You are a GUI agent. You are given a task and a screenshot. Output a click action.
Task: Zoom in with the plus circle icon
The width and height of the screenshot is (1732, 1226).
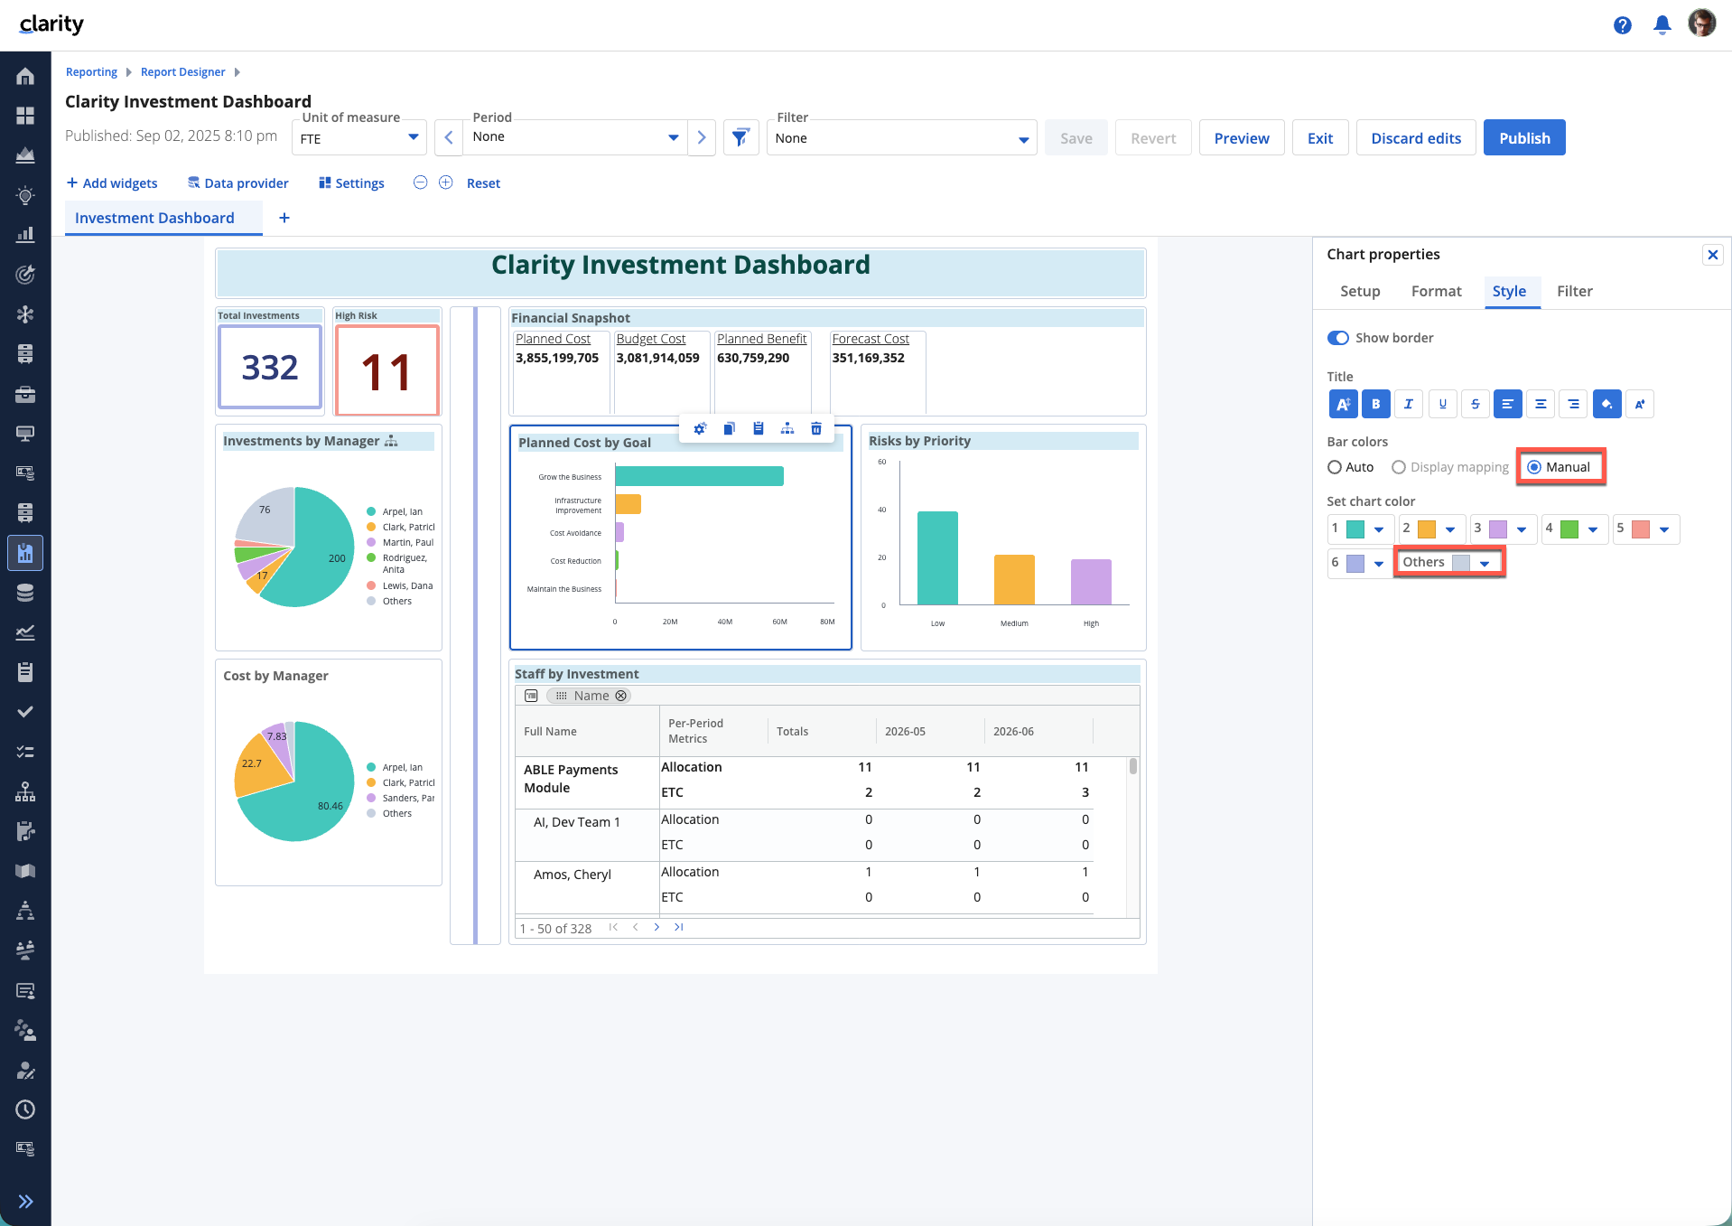tap(445, 182)
